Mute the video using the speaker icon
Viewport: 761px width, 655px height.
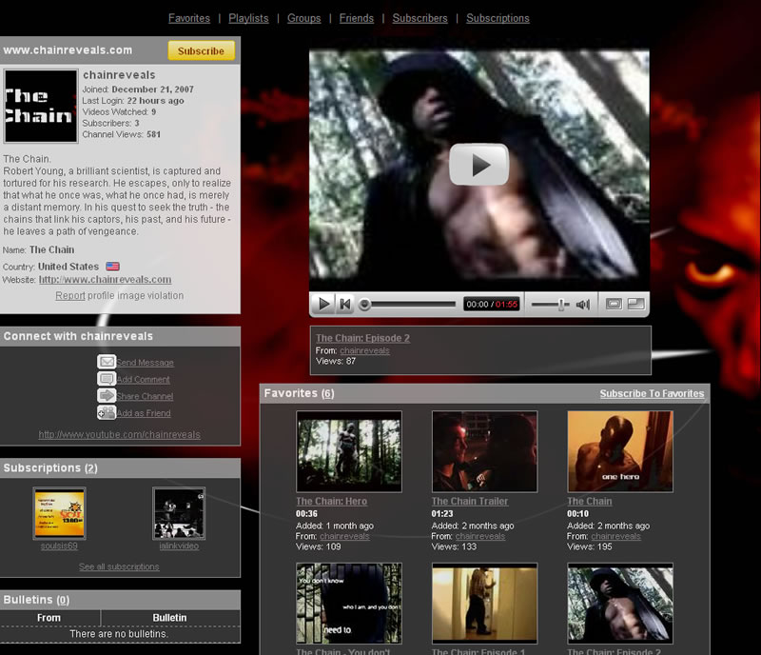click(x=583, y=304)
